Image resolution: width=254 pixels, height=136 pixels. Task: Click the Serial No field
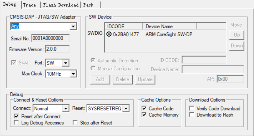[x=51, y=38]
